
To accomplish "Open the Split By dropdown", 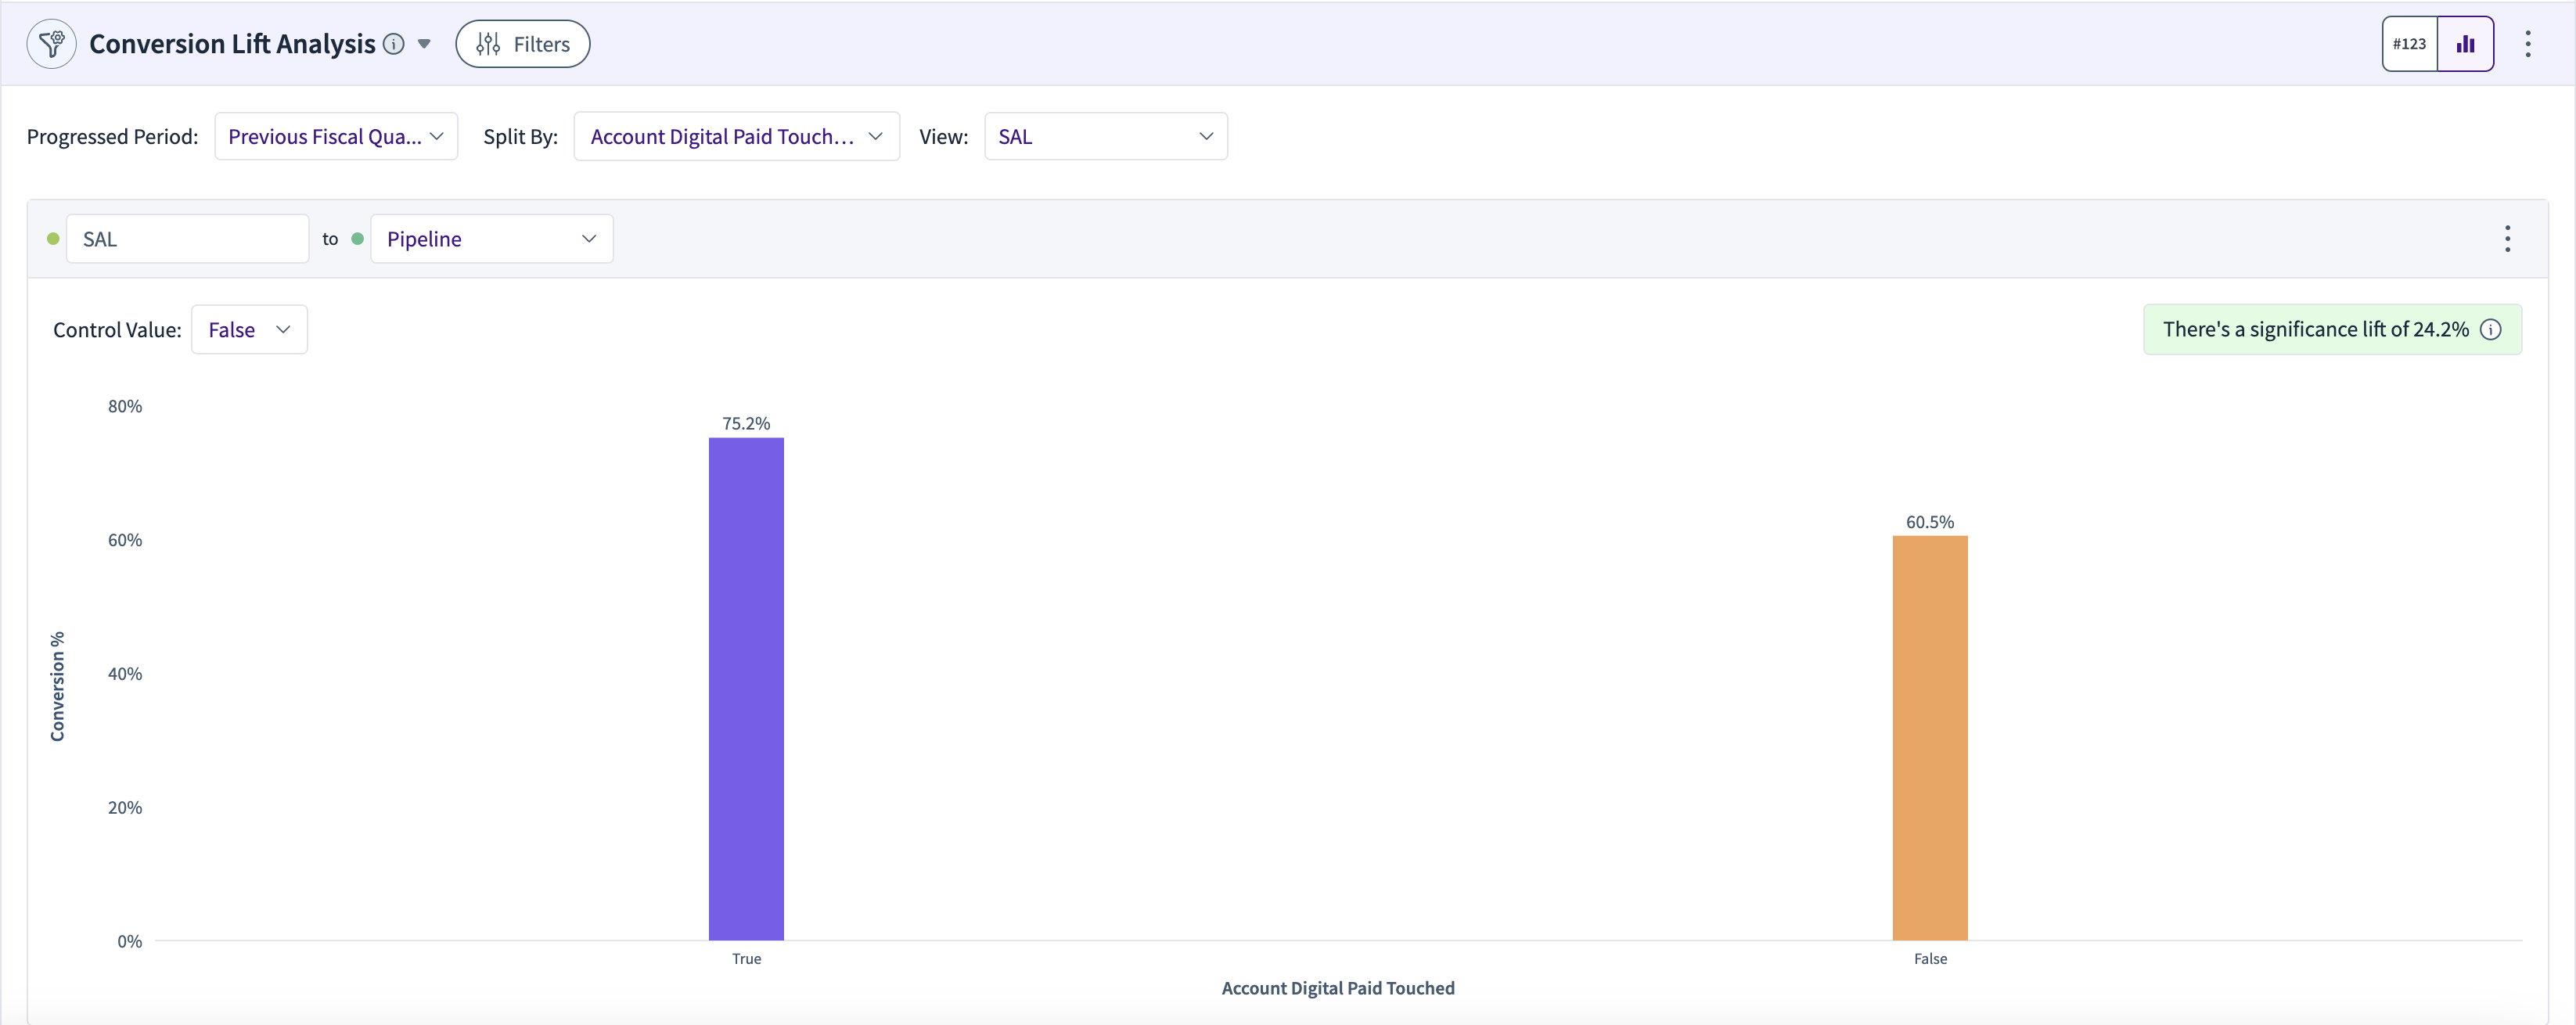I will coord(736,136).
